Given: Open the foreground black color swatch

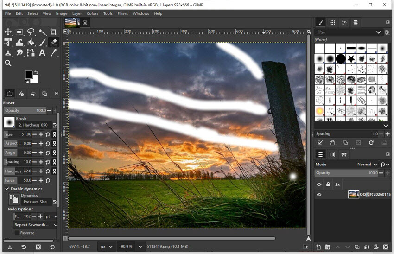Looking at the screenshot, I should coord(28,74).
